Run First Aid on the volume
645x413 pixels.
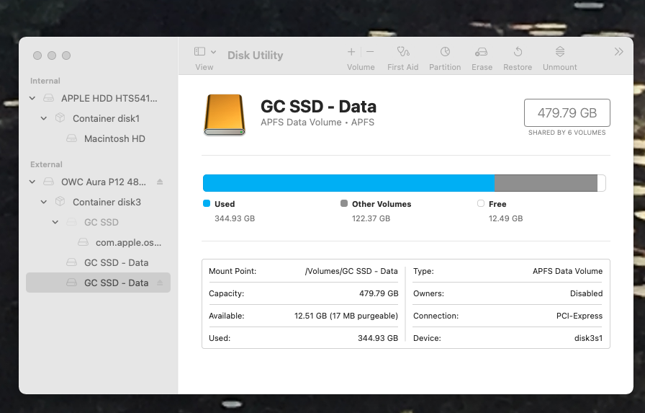point(402,51)
